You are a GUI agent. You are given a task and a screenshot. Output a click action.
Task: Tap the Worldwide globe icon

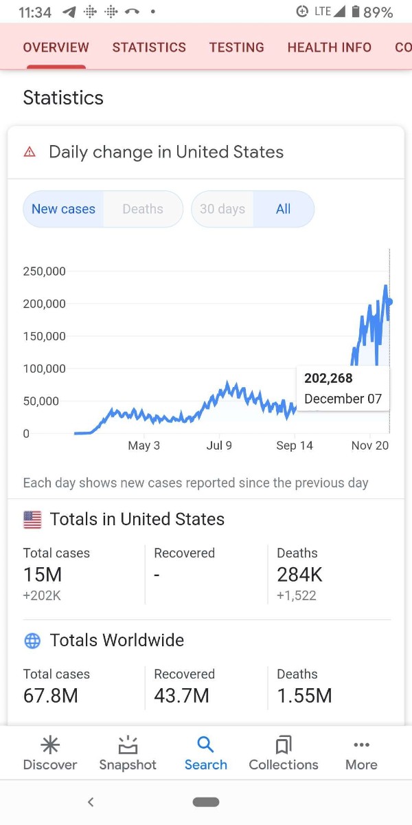[32, 641]
